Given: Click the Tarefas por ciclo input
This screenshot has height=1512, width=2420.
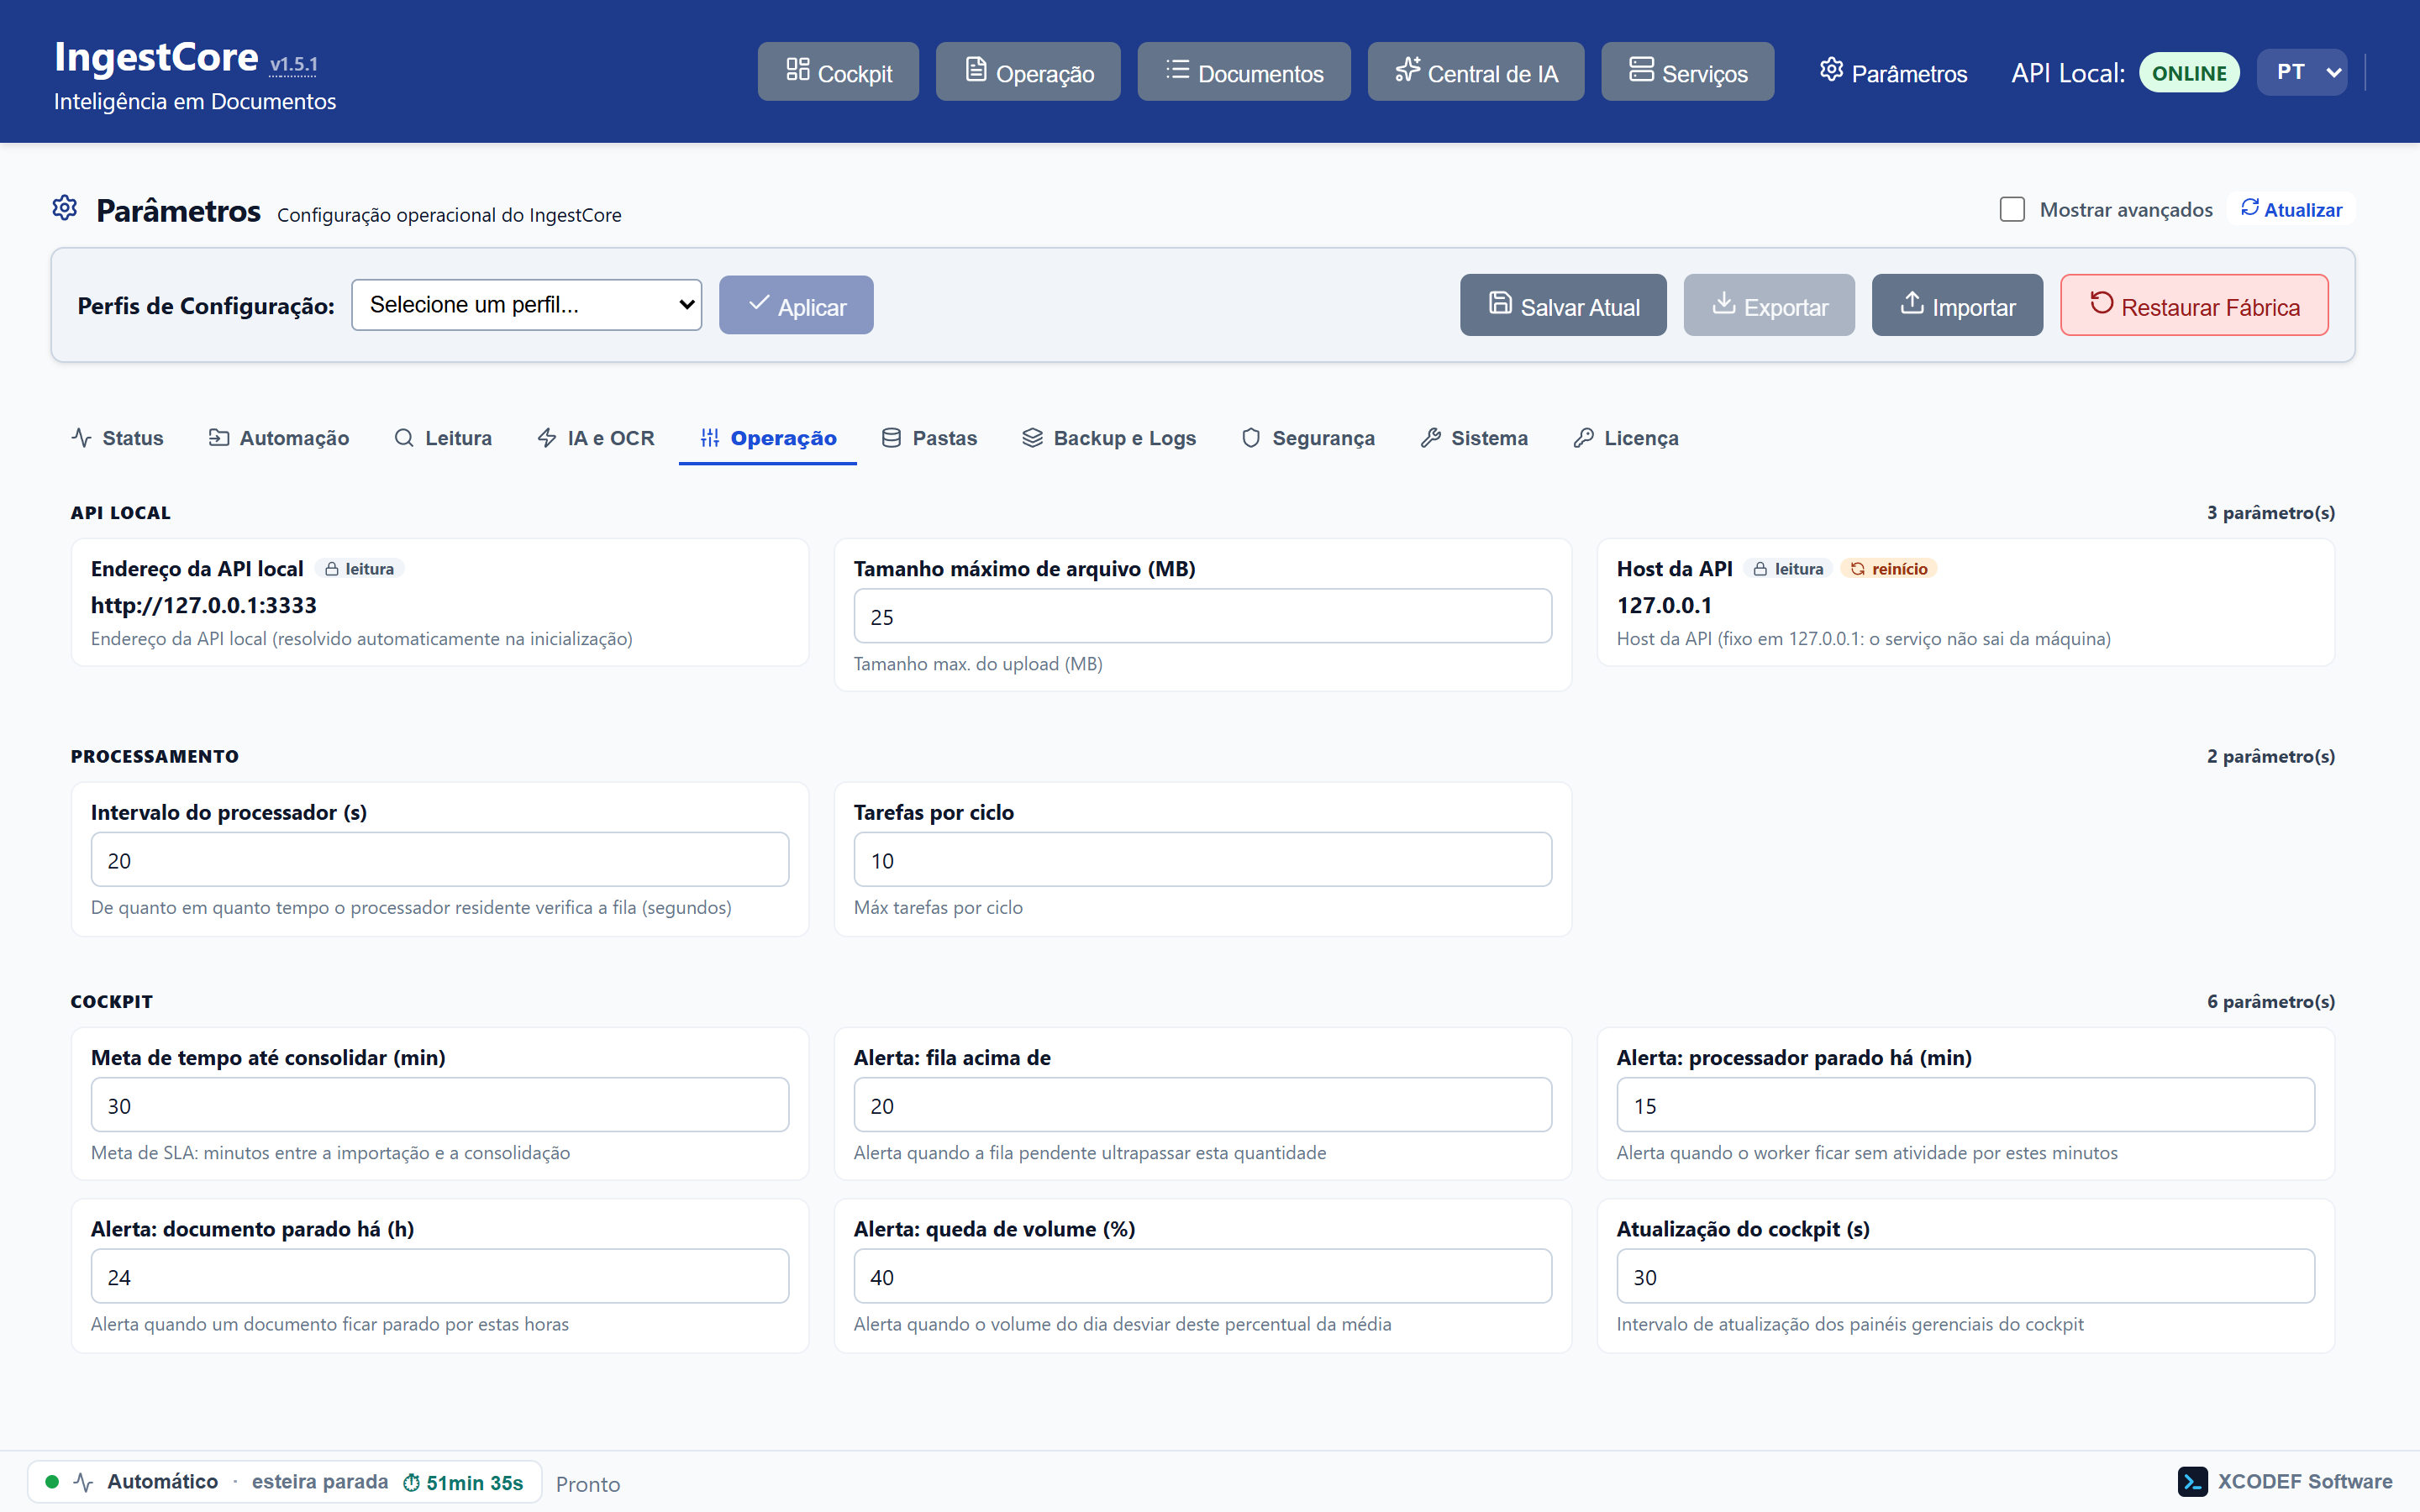Looking at the screenshot, I should pos(1202,860).
